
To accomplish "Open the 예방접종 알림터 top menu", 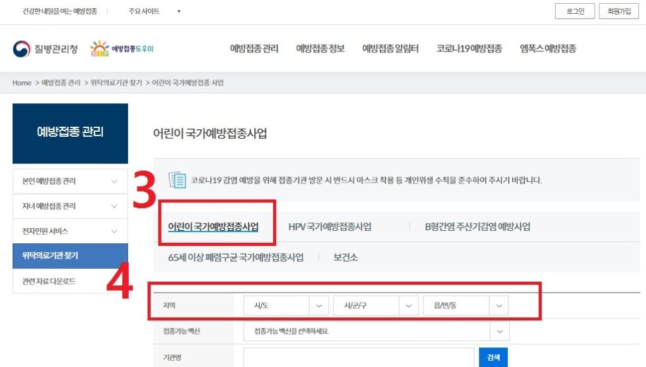I will pos(390,49).
